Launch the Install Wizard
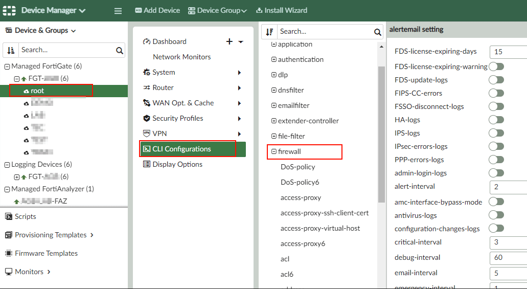This screenshot has height=289, width=527. (x=281, y=10)
